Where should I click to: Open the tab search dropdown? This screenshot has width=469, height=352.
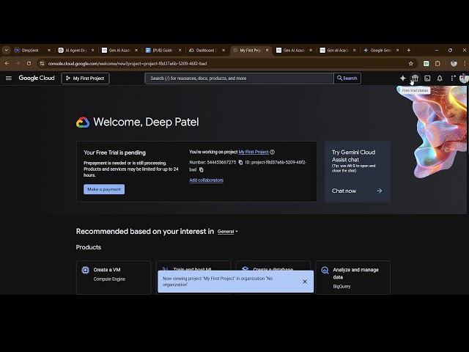pyautogui.click(x=6, y=51)
